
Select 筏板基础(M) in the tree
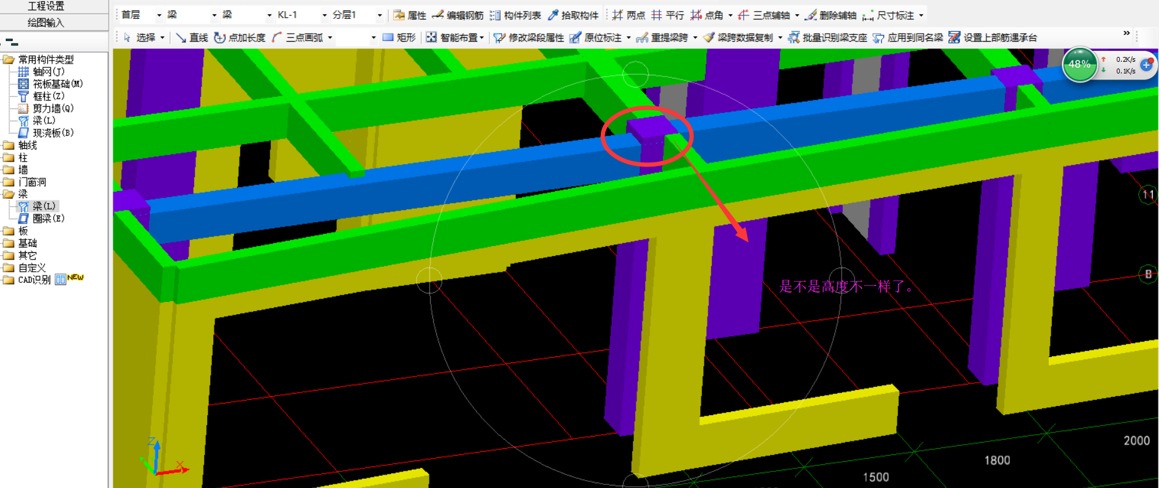click(50, 84)
